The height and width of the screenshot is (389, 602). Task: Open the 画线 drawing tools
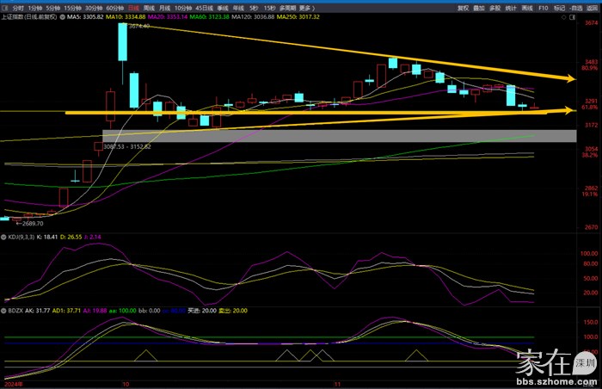(x=526, y=5)
